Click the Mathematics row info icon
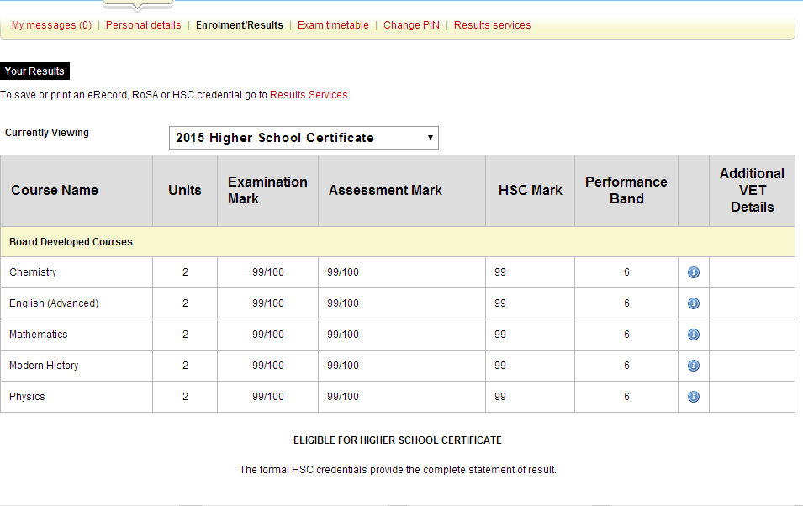This screenshot has height=506, width=803. tap(693, 335)
